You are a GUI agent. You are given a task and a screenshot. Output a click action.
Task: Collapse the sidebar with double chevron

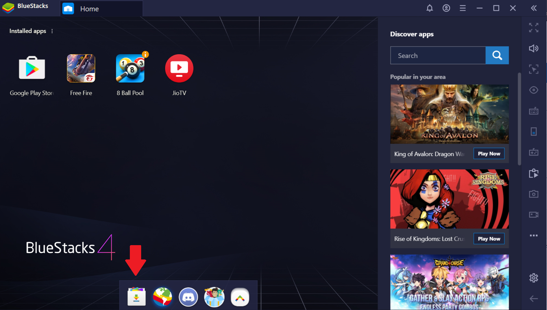(534, 8)
